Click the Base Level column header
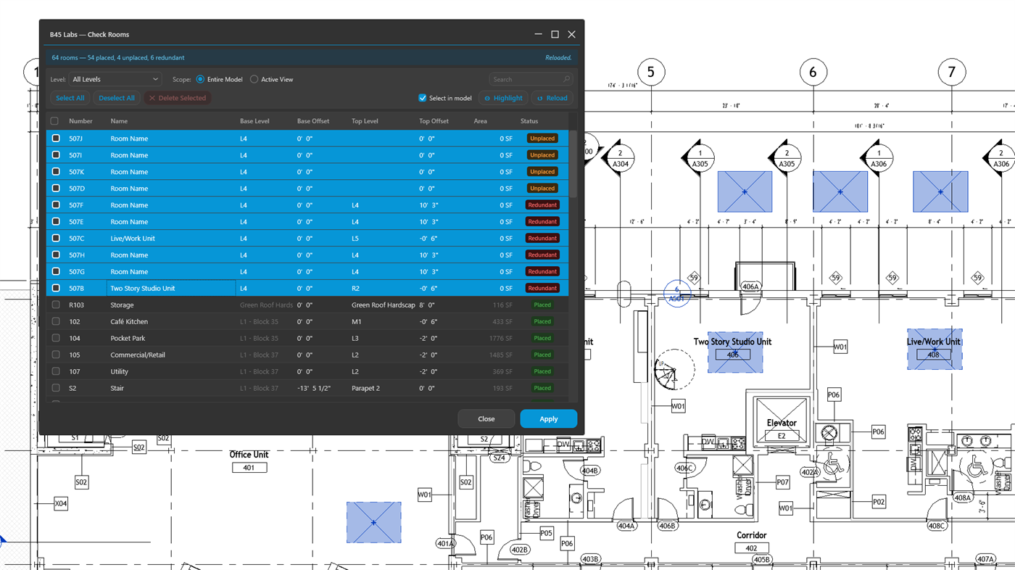This screenshot has width=1015, height=570. pos(254,121)
